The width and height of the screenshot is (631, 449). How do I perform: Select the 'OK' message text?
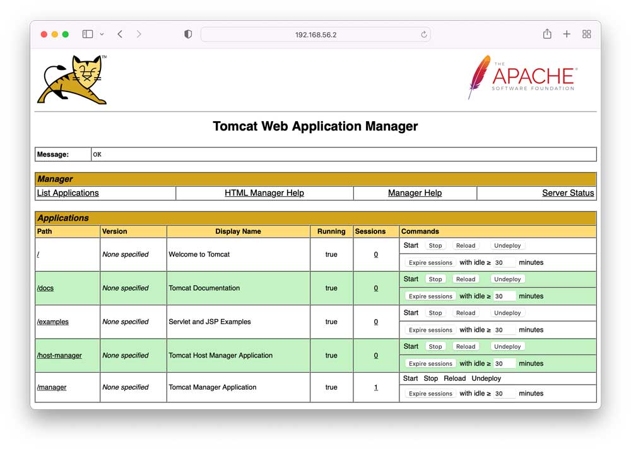97,155
